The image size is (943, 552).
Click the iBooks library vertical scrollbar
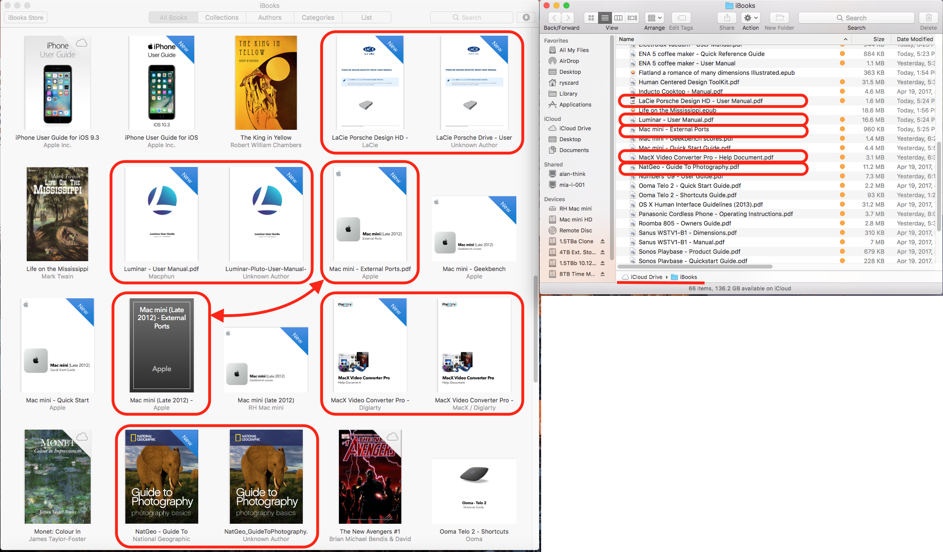pyautogui.click(x=536, y=329)
